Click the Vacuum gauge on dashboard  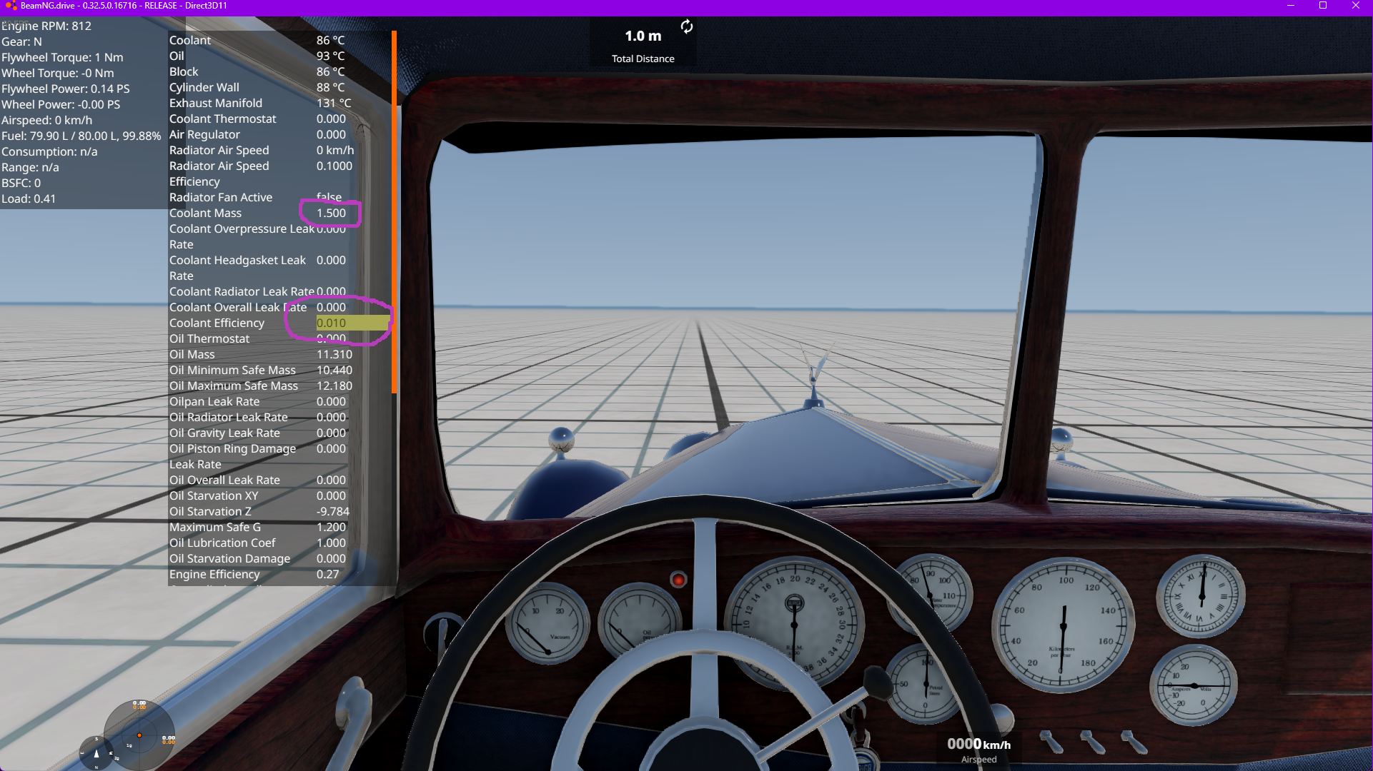(547, 623)
